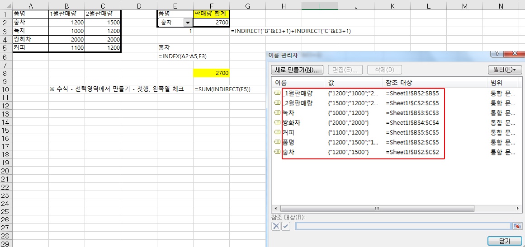Select row 15 header
The height and width of the screenshot is (247, 525).
coord(6,130)
